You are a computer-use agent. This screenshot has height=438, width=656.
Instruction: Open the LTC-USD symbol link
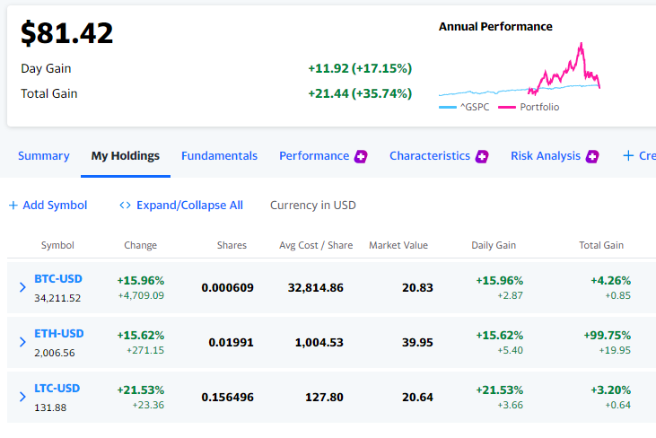pyautogui.click(x=57, y=389)
